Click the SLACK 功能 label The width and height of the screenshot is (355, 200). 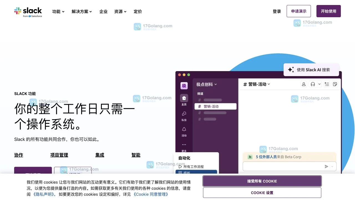[x=25, y=94]
